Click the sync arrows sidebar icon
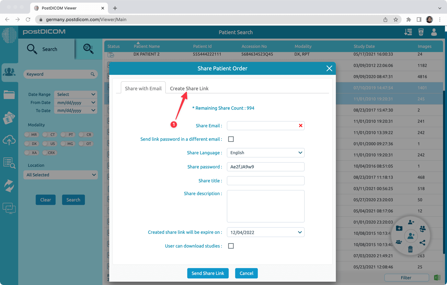447x285 pixels. (x=9, y=186)
